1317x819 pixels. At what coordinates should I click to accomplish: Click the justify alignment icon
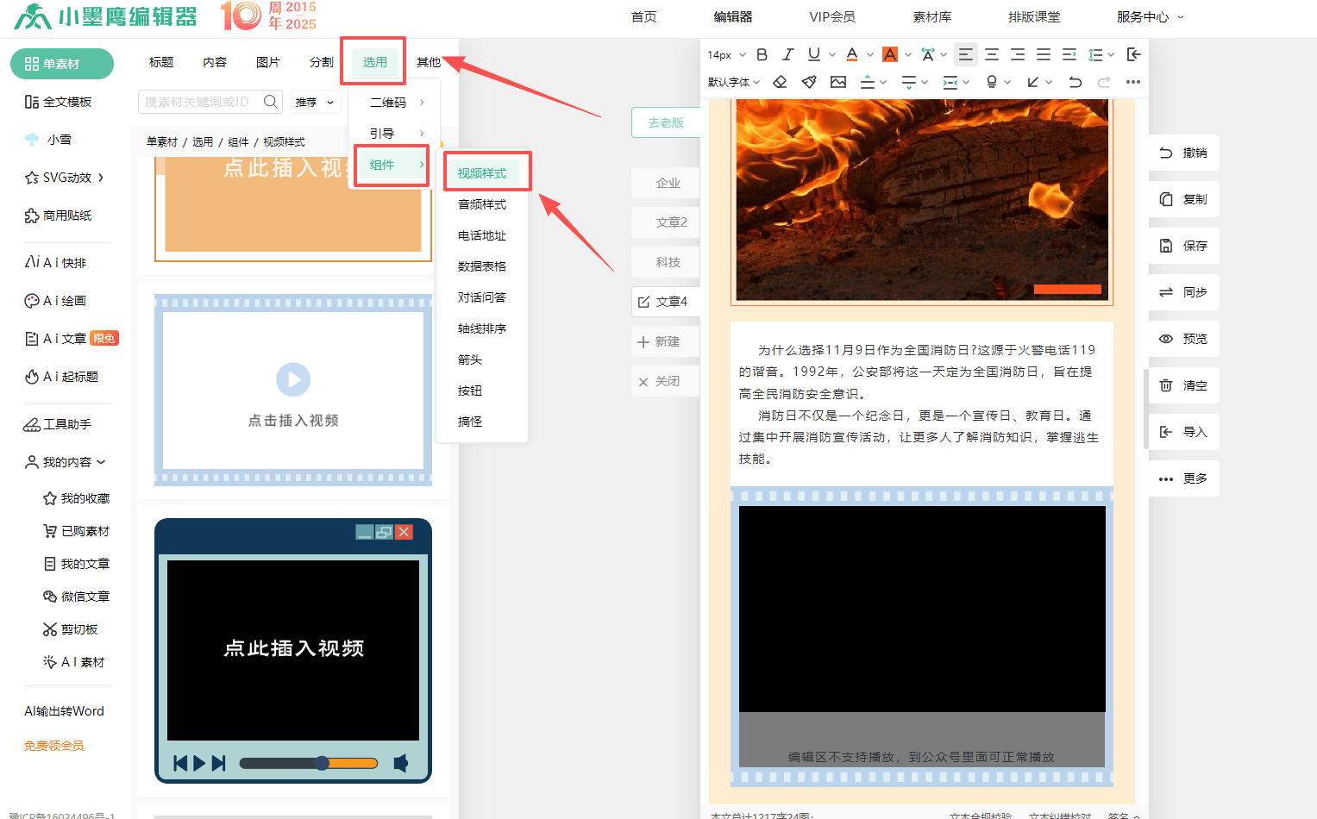pos(1044,54)
